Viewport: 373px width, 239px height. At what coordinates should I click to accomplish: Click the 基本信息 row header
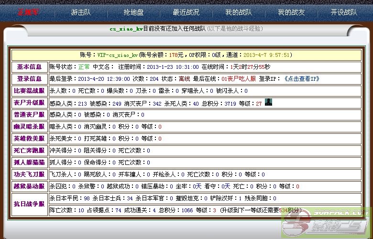(29, 67)
